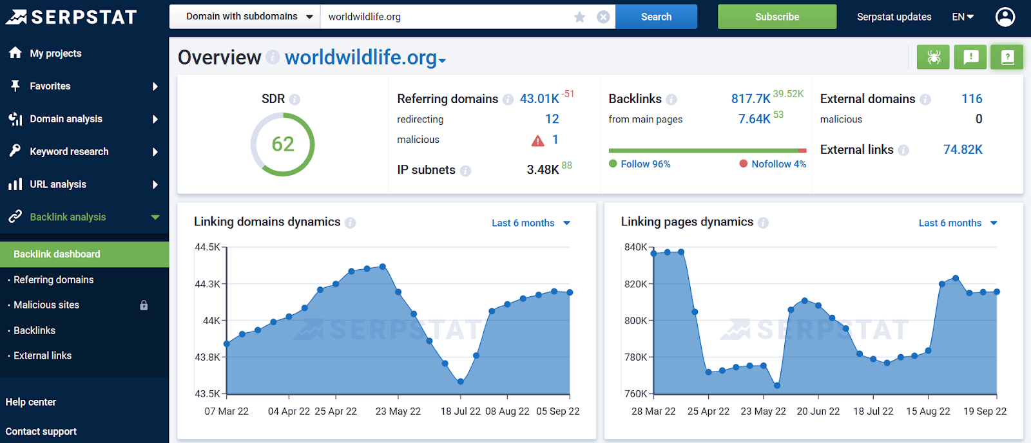This screenshot has height=443, width=1031.
Task: Open Help center link
Action: 31,402
